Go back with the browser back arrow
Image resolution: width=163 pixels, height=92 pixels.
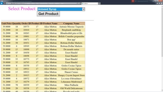coord(2,3)
